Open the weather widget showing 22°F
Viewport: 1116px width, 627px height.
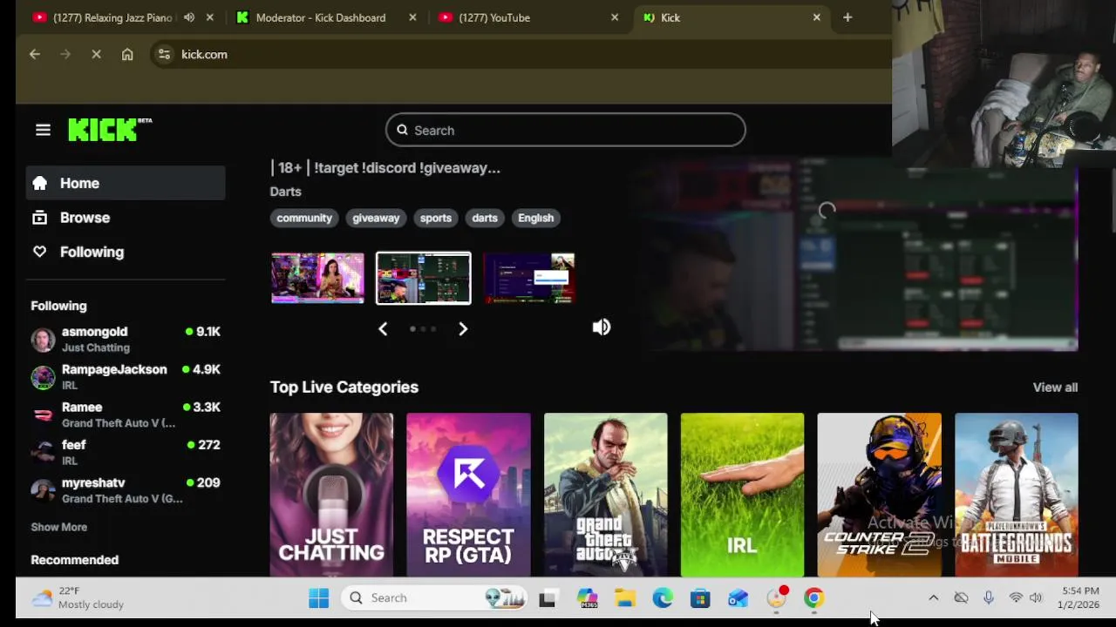[78, 598]
